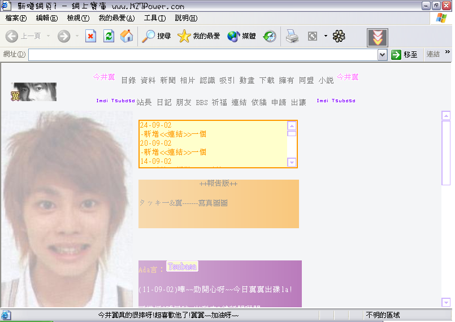The height and width of the screenshot is (322, 455).
Task: Follow the 新聞 navigation link
Action: [168, 80]
